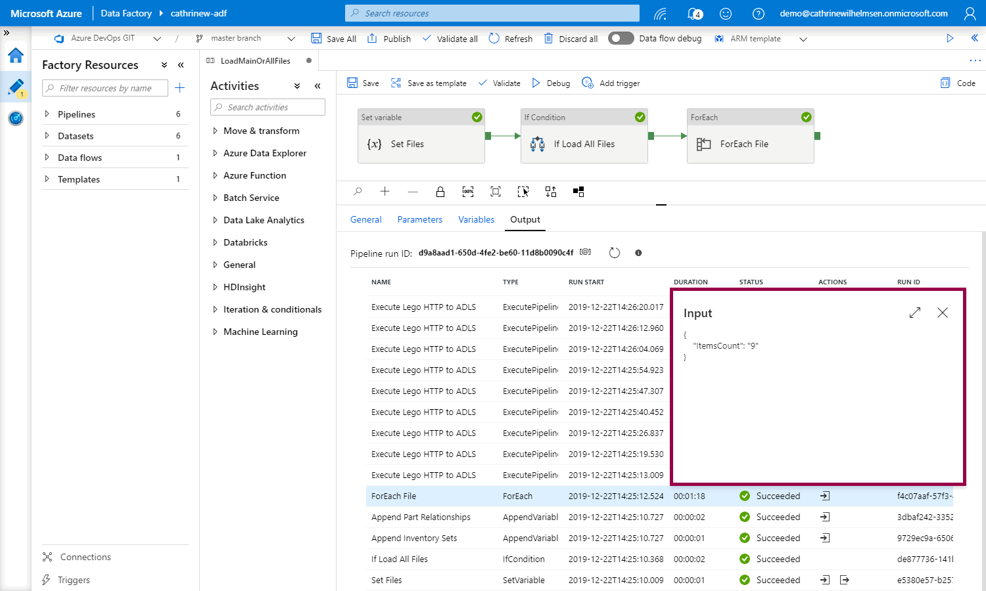The height and width of the screenshot is (591, 986).
Task: Click the Author pencil icon in sidebar
Action: tap(16, 87)
